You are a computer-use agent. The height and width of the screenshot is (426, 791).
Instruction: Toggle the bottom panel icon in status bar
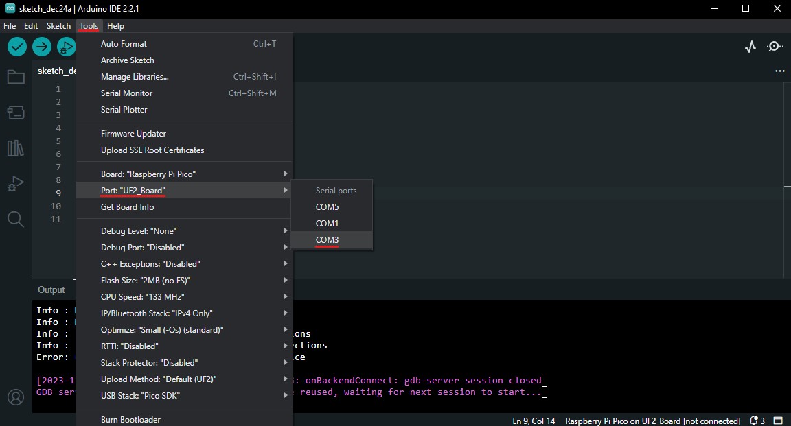(778, 421)
